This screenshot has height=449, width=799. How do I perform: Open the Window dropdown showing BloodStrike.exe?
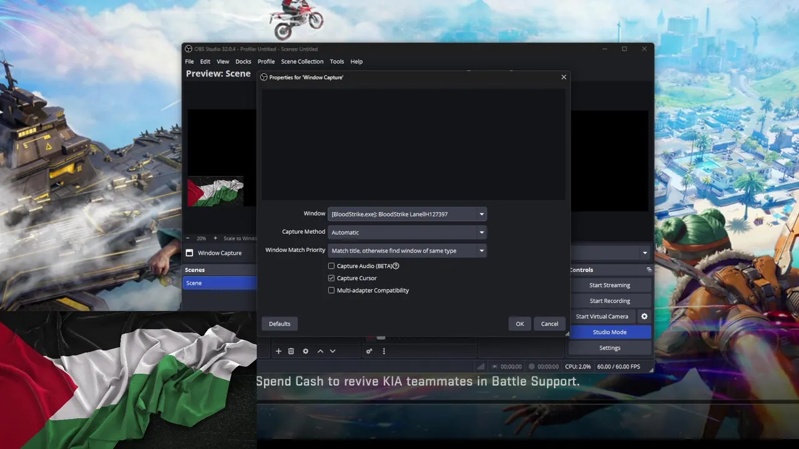407,214
